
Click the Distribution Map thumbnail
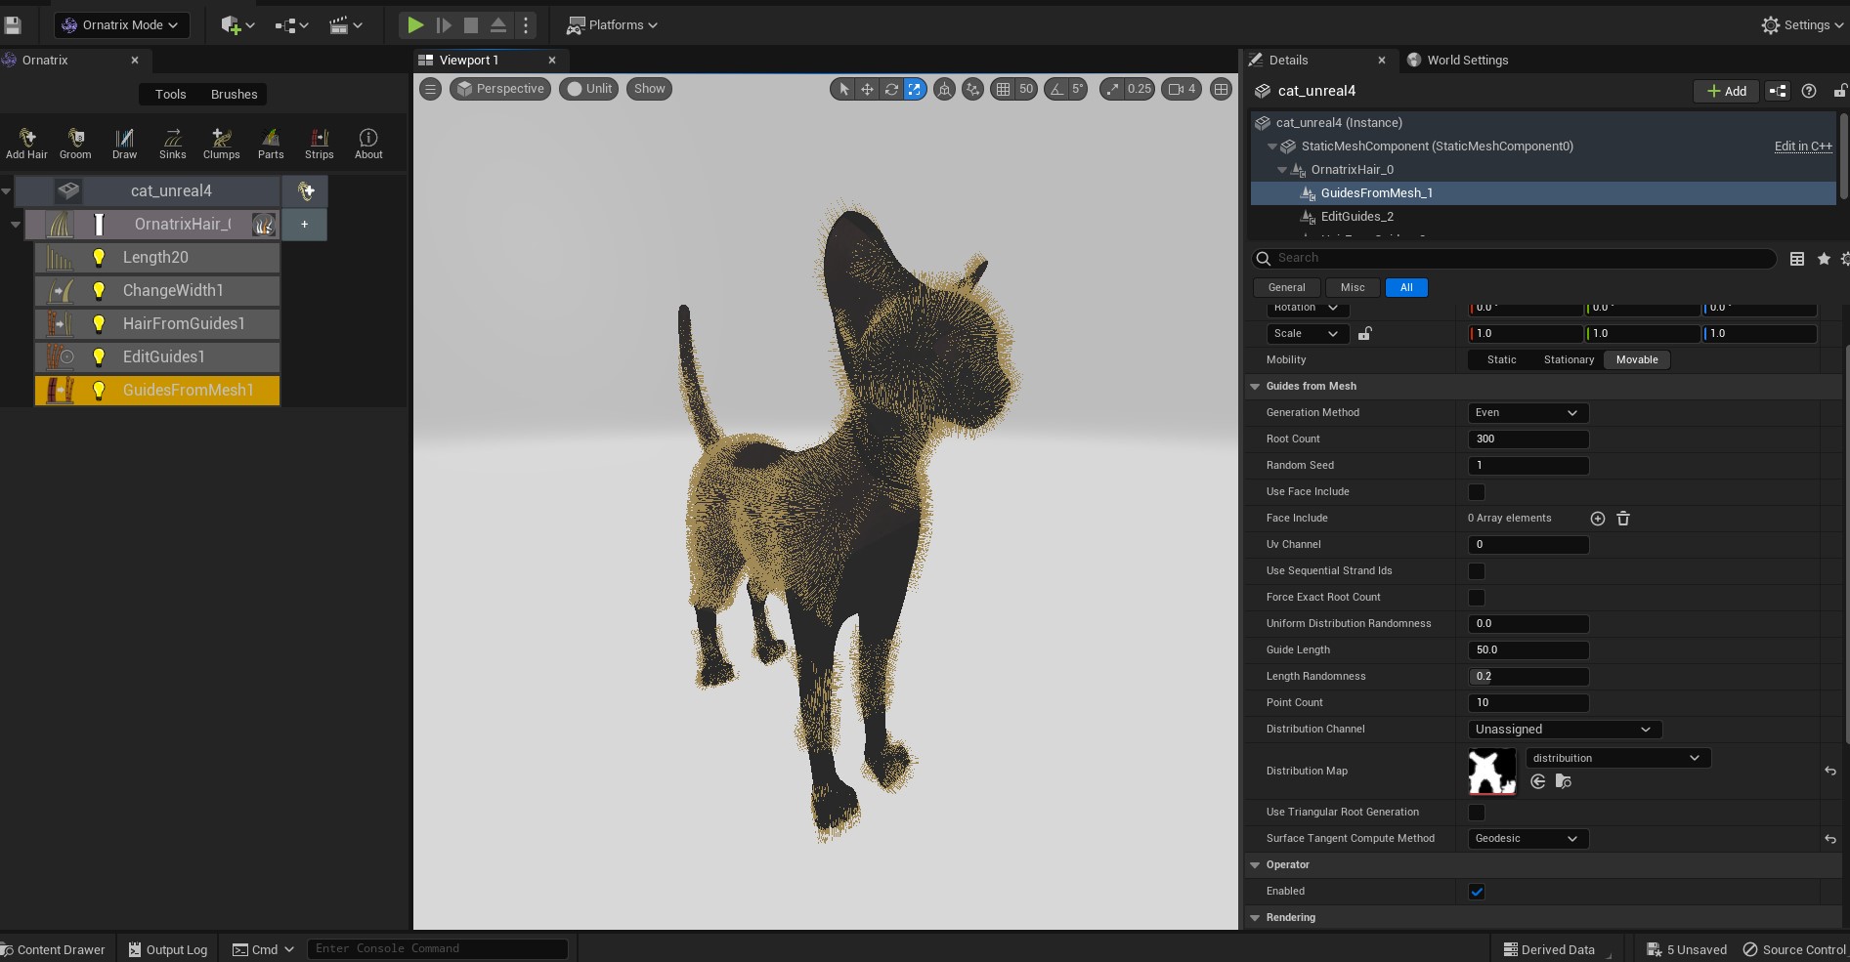click(x=1491, y=772)
